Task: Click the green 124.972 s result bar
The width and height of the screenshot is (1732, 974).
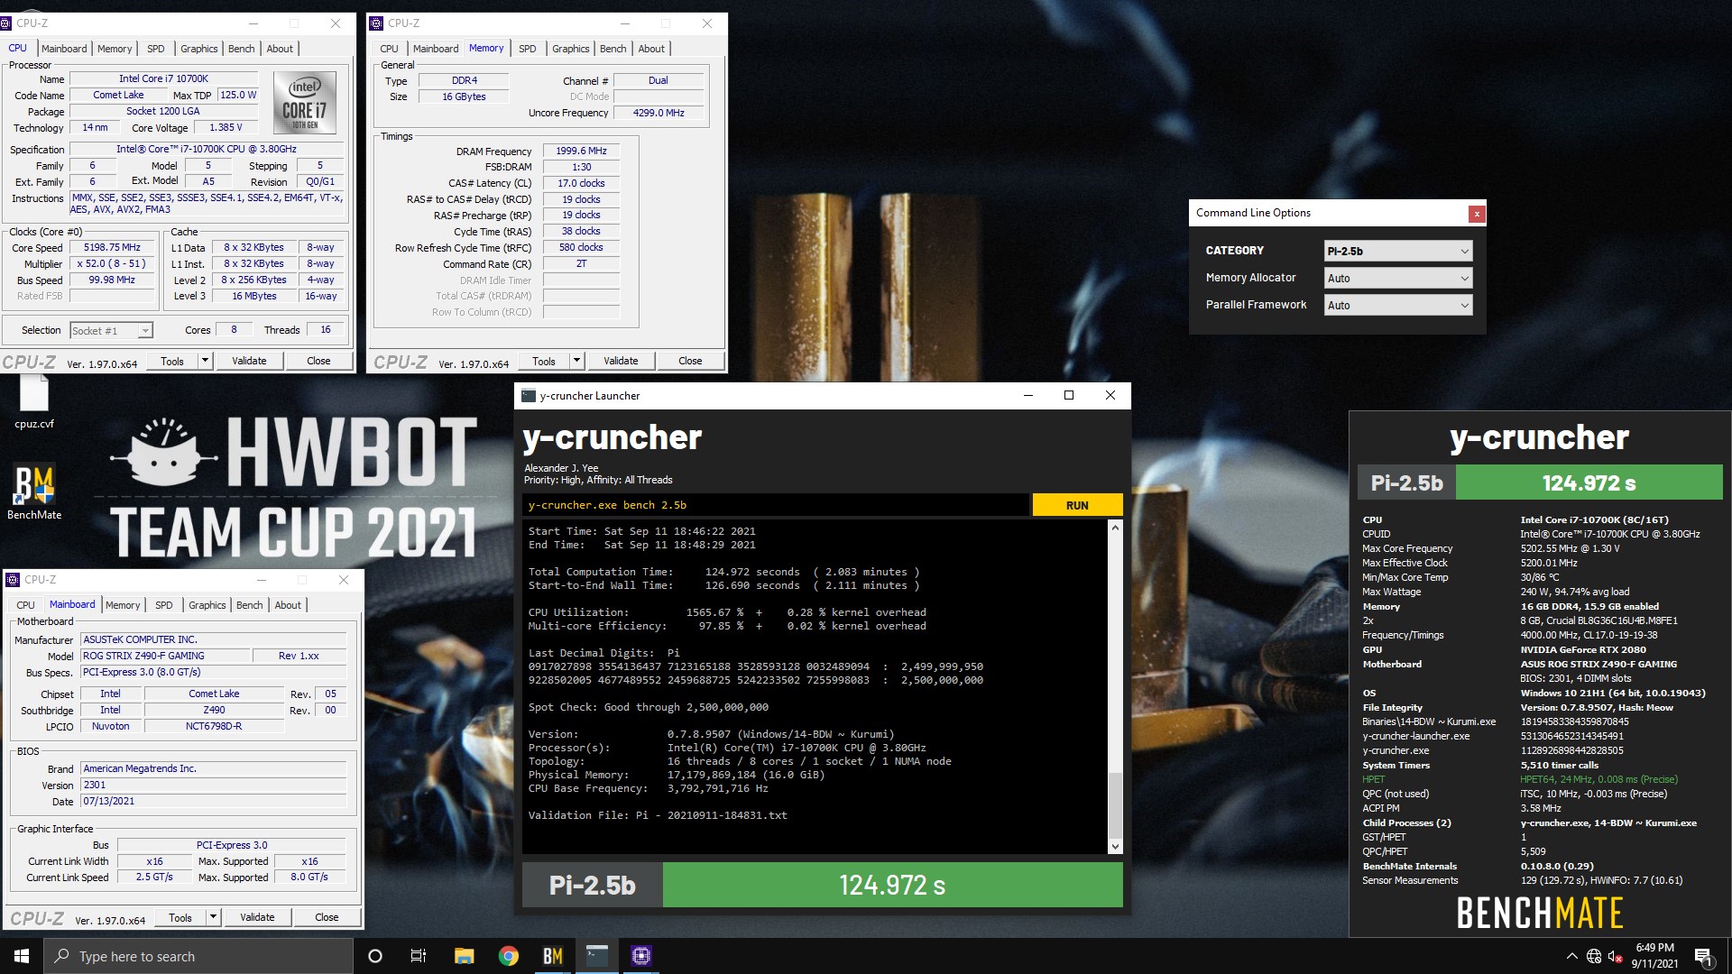Action: pyautogui.click(x=892, y=885)
